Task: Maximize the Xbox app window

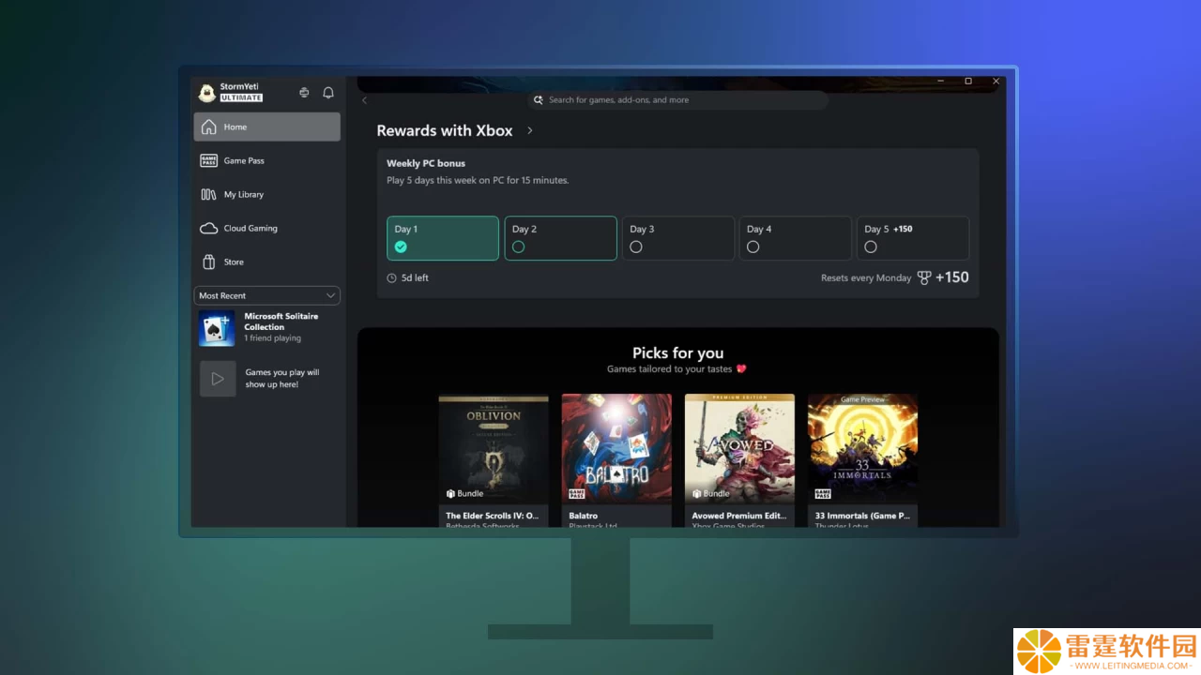Action: pyautogui.click(x=968, y=82)
